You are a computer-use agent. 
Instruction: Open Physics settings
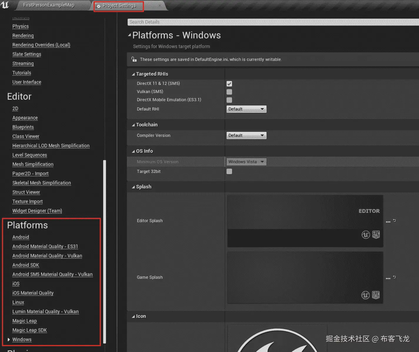21,26
